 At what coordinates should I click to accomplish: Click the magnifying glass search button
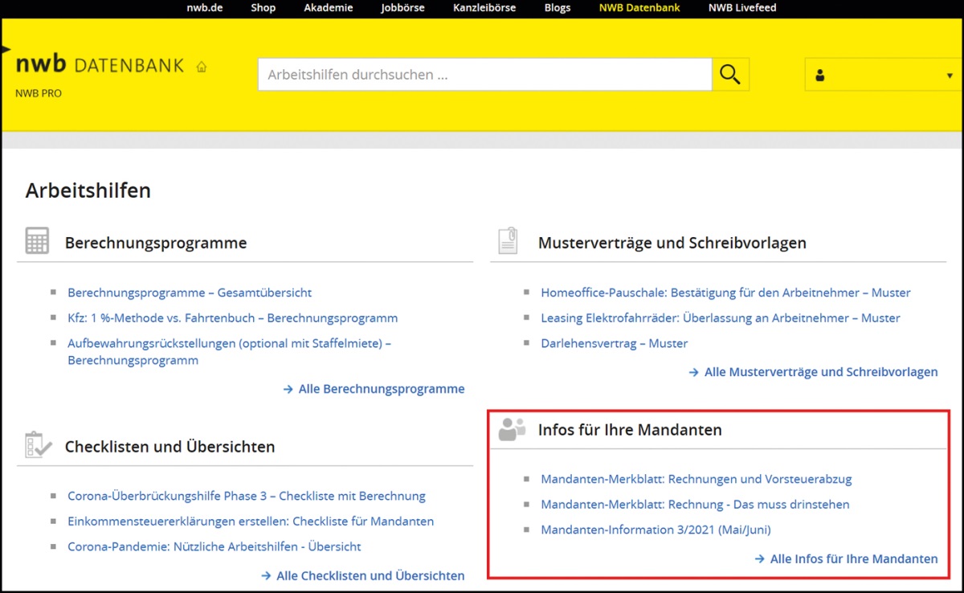click(730, 75)
